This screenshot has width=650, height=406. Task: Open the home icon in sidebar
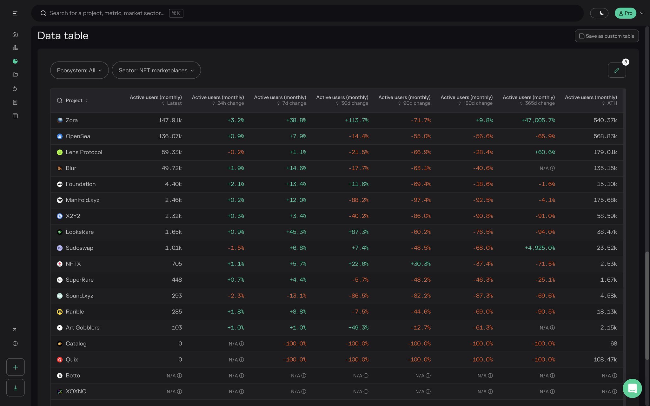[x=15, y=34]
